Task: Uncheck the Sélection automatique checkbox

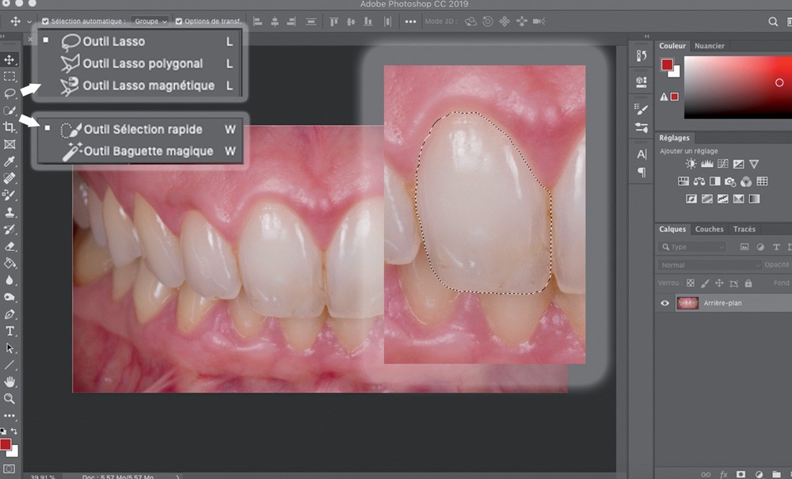Action: pyautogui.click(x=45, y=21)
